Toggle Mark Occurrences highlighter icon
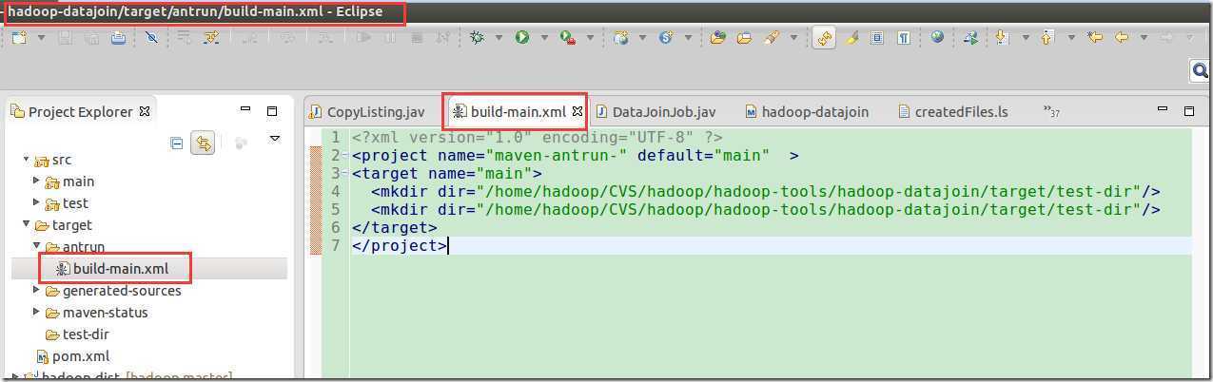The image size is (1213, 382). tap(852, 38)
